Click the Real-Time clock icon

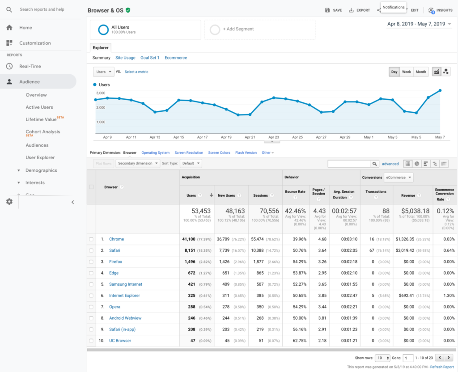coord(9,66)
